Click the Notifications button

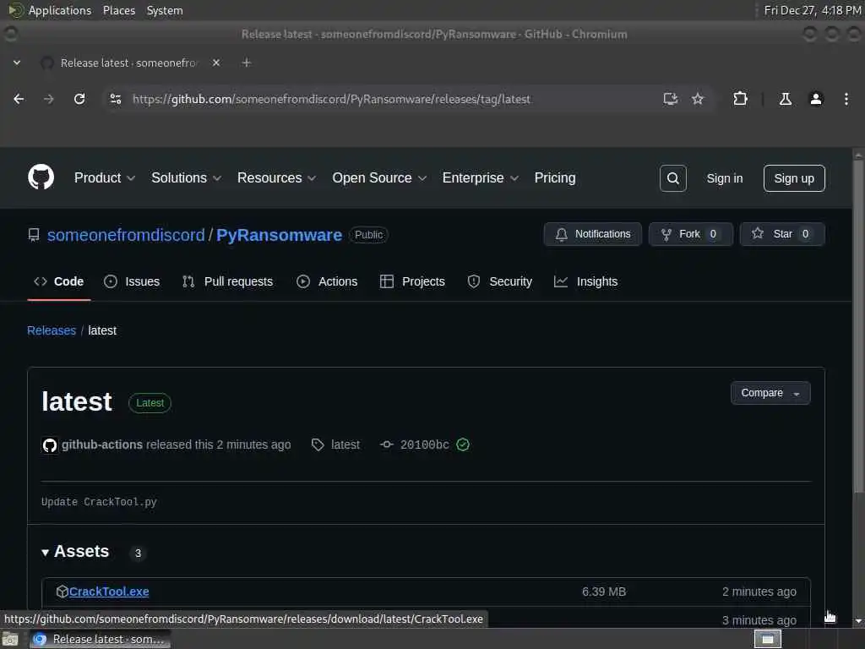(x=592, y=234)
